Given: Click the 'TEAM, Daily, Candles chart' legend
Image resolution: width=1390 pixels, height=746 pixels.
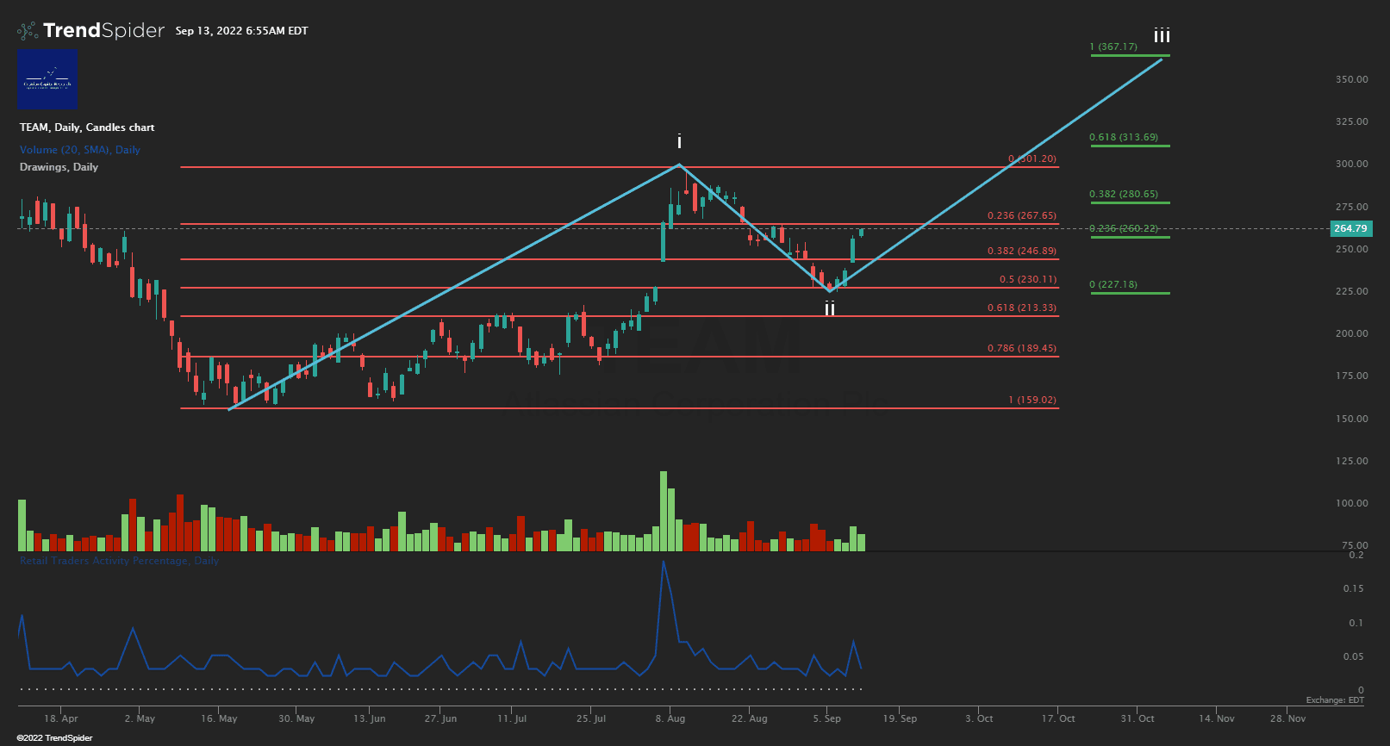Looking at the screenshot, I should [x=87, y=127].
